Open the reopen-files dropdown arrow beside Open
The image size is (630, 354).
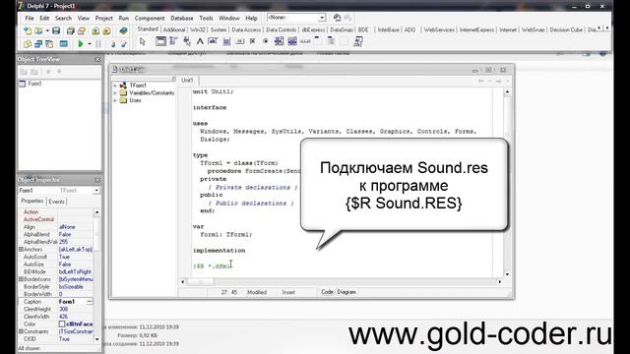(47, 30)
